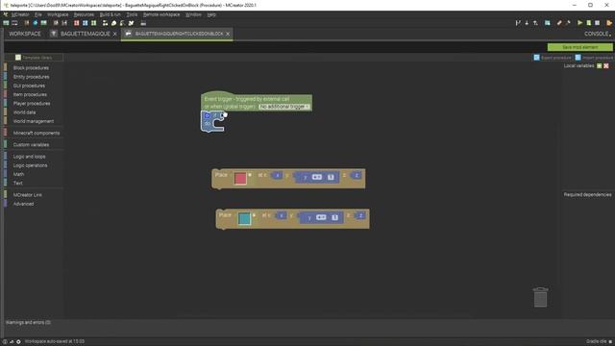This screenshot has height=346, width=615.
Task: Click the remote branch icon in the right toolbar
Action: [x=518, y=23]
